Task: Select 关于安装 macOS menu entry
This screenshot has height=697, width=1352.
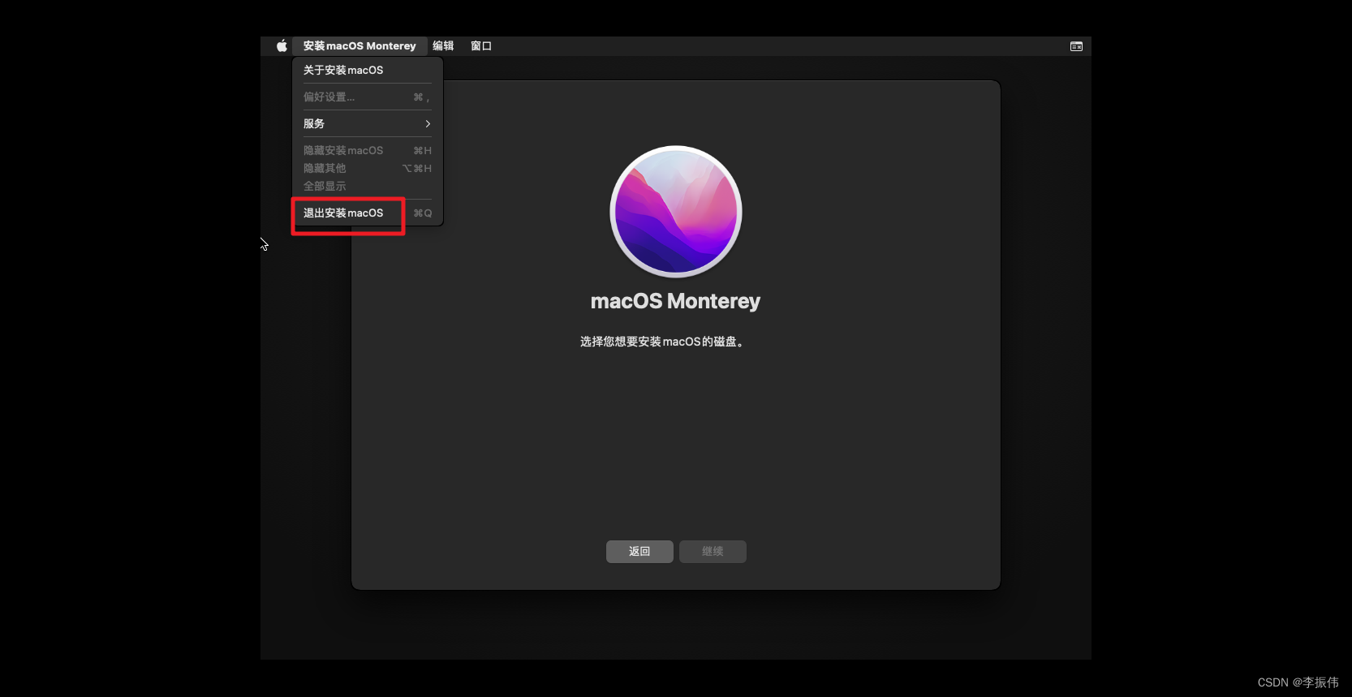Action: (x=368, y=71)
